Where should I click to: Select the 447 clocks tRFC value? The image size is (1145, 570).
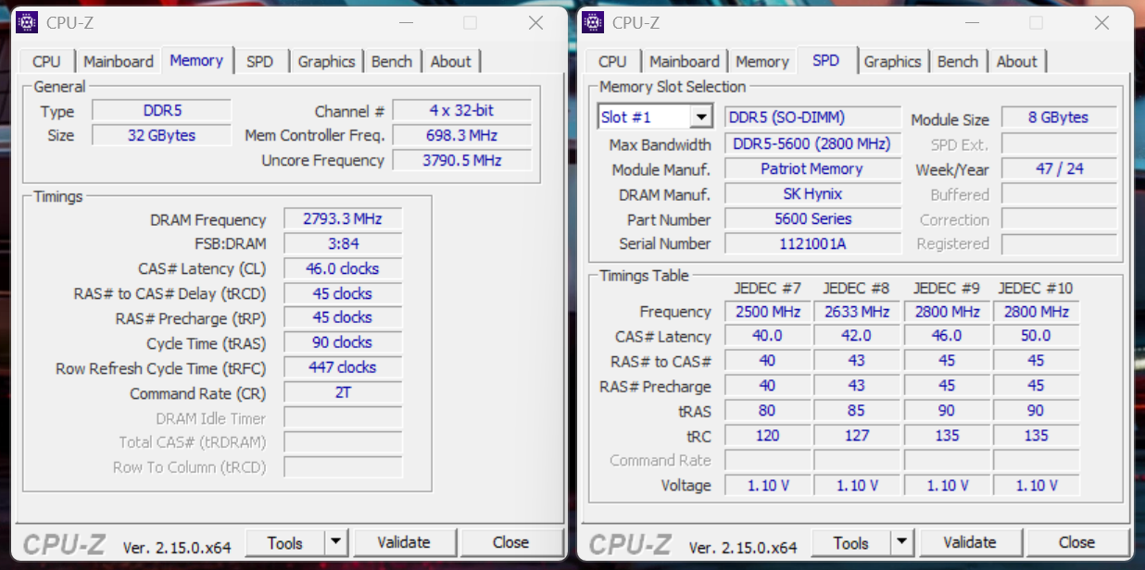pyautogui.click(x=343, y=367)
